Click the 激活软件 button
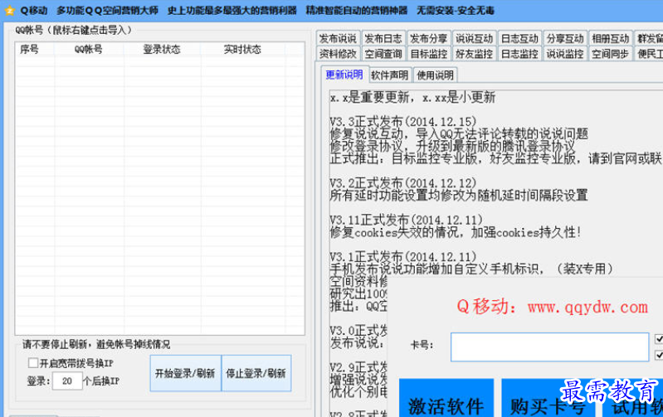Image resolution: width=663 pixels, height=417 pixels. (446, 398)
